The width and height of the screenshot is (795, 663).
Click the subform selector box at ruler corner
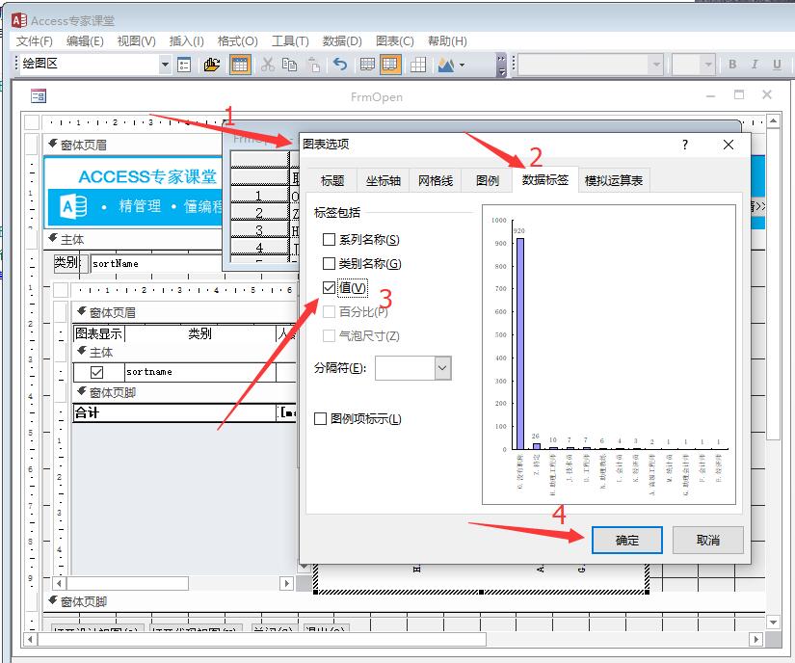coord(62,290)
